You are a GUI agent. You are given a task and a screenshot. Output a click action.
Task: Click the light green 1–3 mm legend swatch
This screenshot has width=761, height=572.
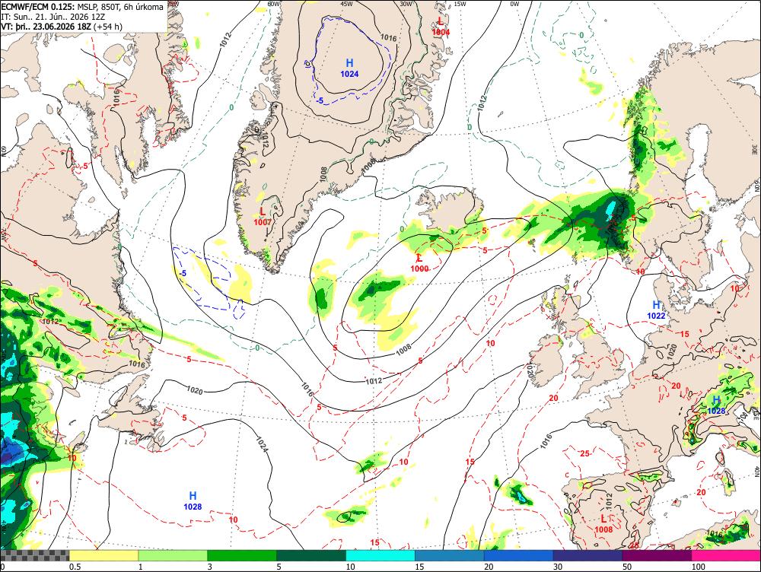click(x=173, y=555)
